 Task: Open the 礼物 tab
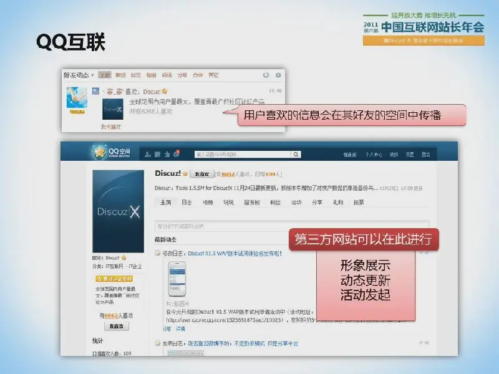click(x=338, y=202)
